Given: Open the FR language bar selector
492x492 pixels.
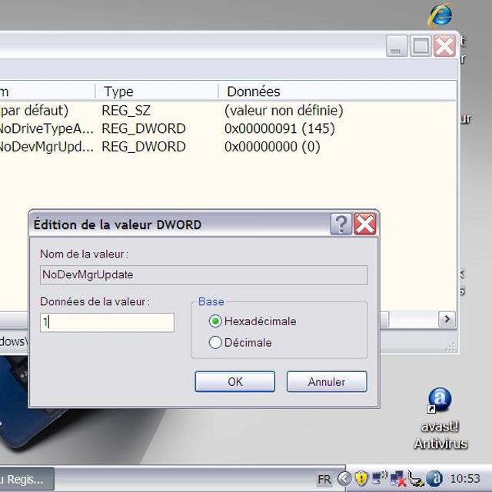Looking at the screenshot, I should [324, 479].
